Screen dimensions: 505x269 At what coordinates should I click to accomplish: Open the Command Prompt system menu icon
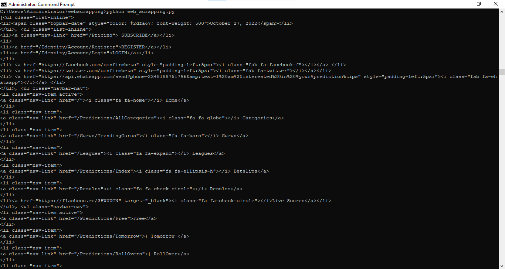click(x=4, y=4)
